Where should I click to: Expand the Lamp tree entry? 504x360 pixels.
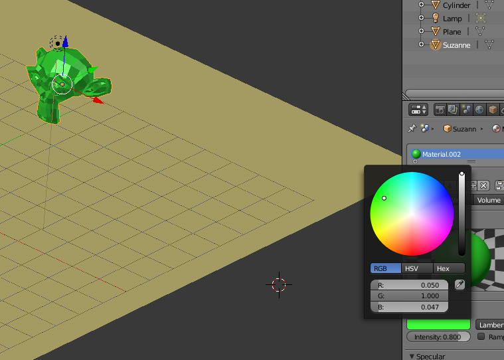click(x=421, y=18)
